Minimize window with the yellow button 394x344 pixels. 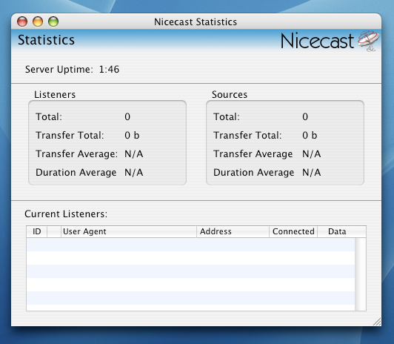click(x=38, y=21)
